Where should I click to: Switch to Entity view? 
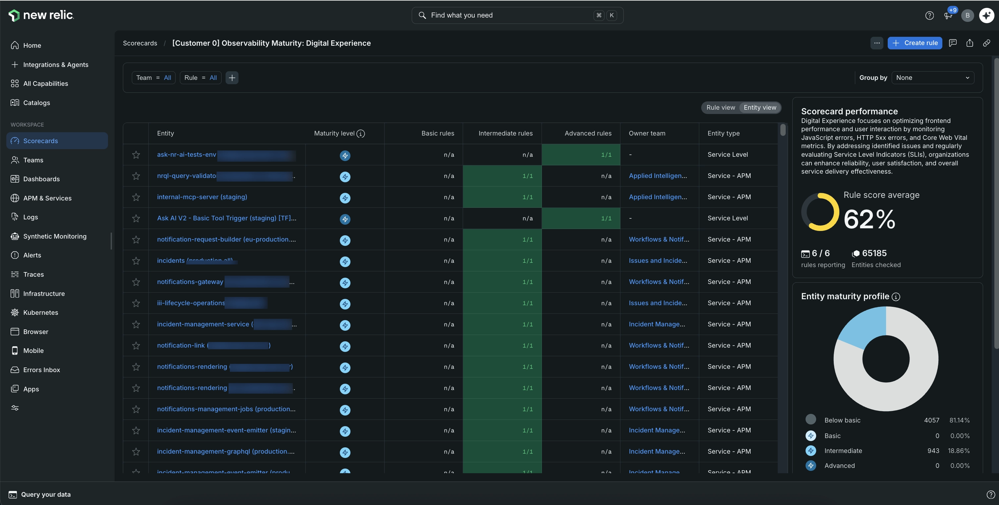[x=760, y=107]
